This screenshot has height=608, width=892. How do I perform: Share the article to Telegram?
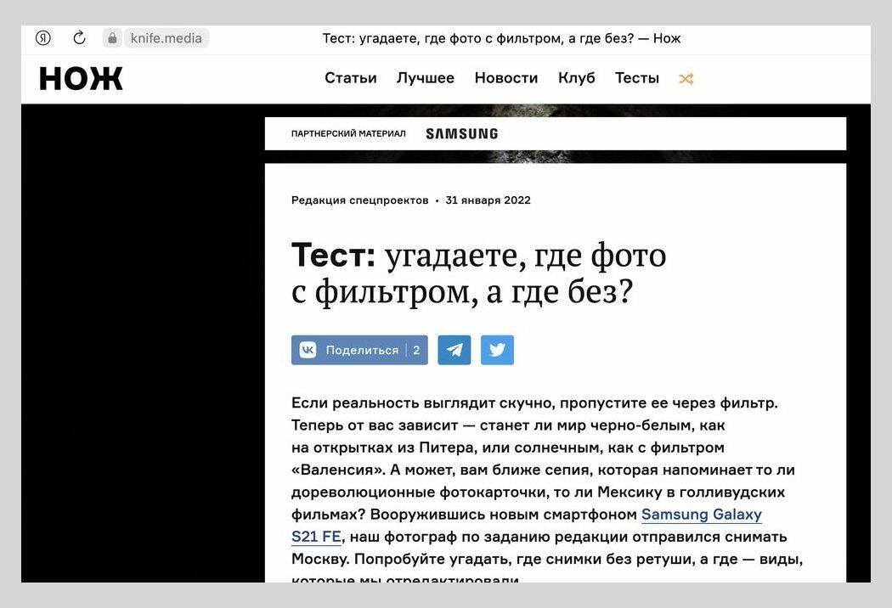(454, 350)
